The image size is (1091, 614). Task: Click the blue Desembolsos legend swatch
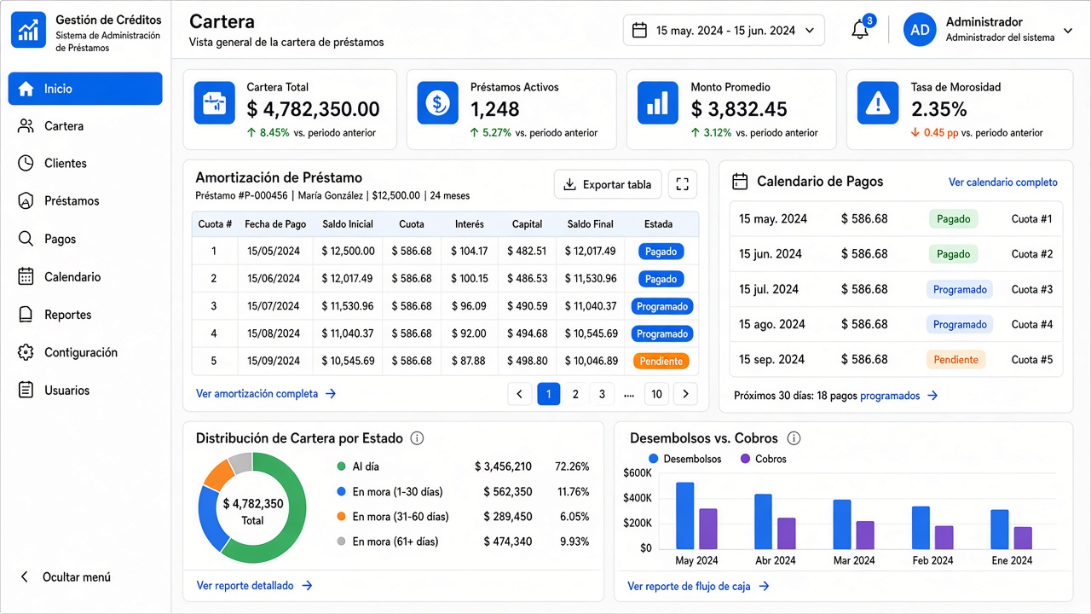point(654,459)
